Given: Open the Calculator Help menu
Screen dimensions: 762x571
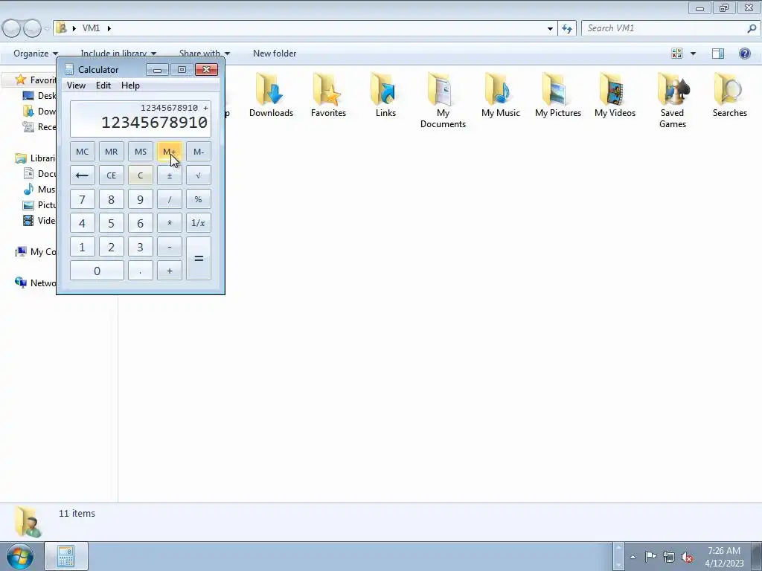Looking at the screenshot, I should (x=130, y=86).
